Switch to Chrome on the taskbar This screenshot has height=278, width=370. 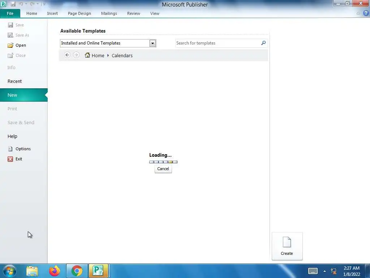tap(77, 271)
